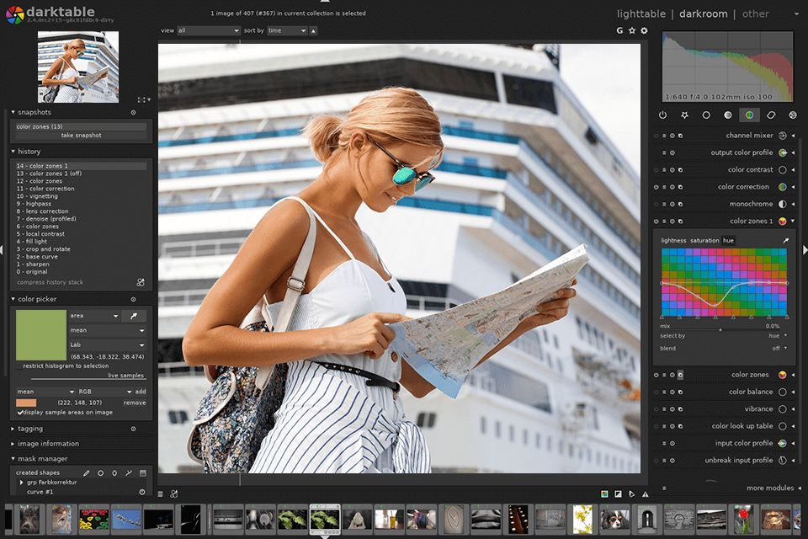This screenshot has height=539, width=808.
Task: Switch to lighttable view
Action: tap(641, 14)
